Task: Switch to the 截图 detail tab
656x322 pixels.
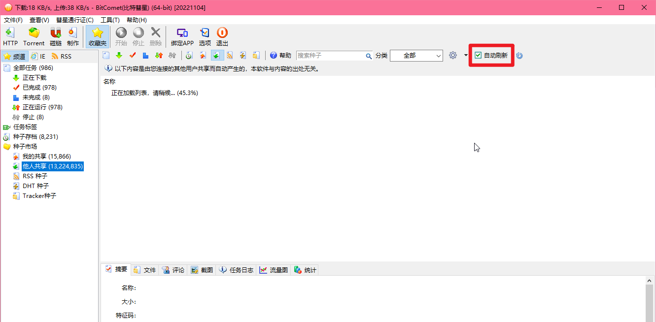Action: 202,270
